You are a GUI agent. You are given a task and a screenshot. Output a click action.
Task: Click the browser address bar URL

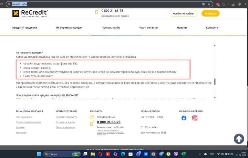point(20,4)
